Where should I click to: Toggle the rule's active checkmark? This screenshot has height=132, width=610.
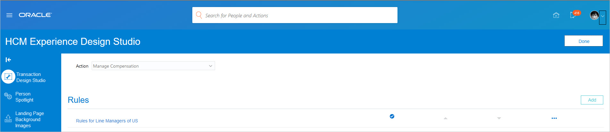pyautogui.click(x=392, y=116)
